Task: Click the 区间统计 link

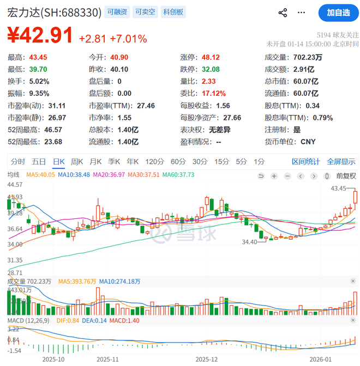Action: point(305,161)
